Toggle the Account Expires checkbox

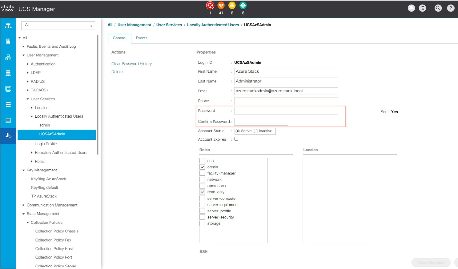236,139
